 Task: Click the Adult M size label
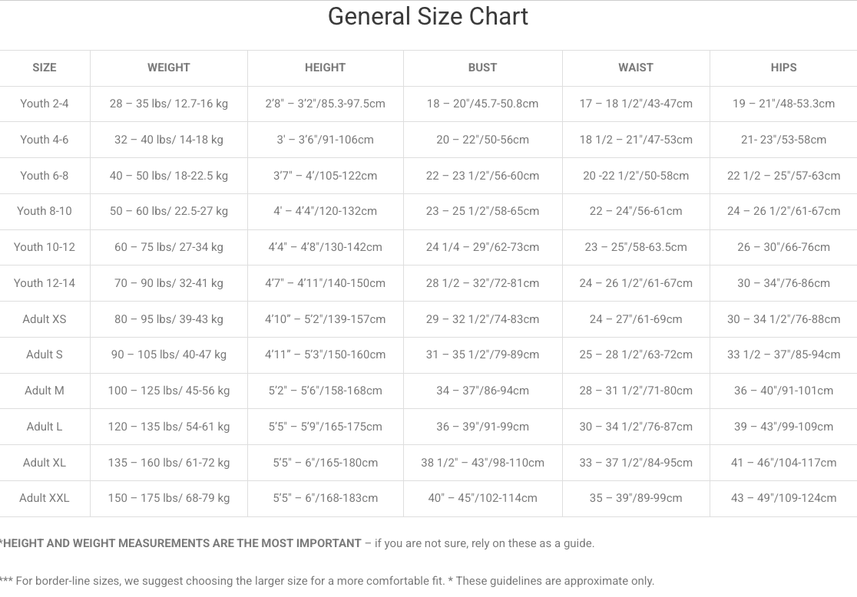[45, 391]
